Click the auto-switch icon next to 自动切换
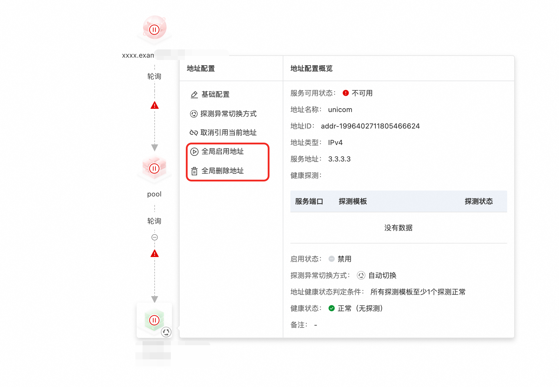 pyautogui.click(x=361, y=275)
